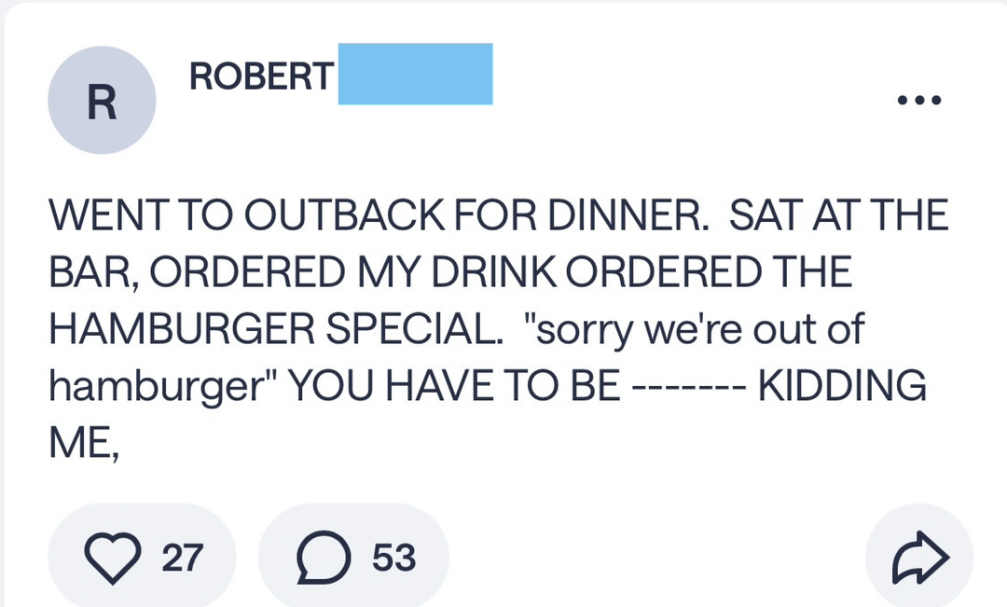Open ROBERT's profile via the username
1007x607 pixels.
point(260,76)
